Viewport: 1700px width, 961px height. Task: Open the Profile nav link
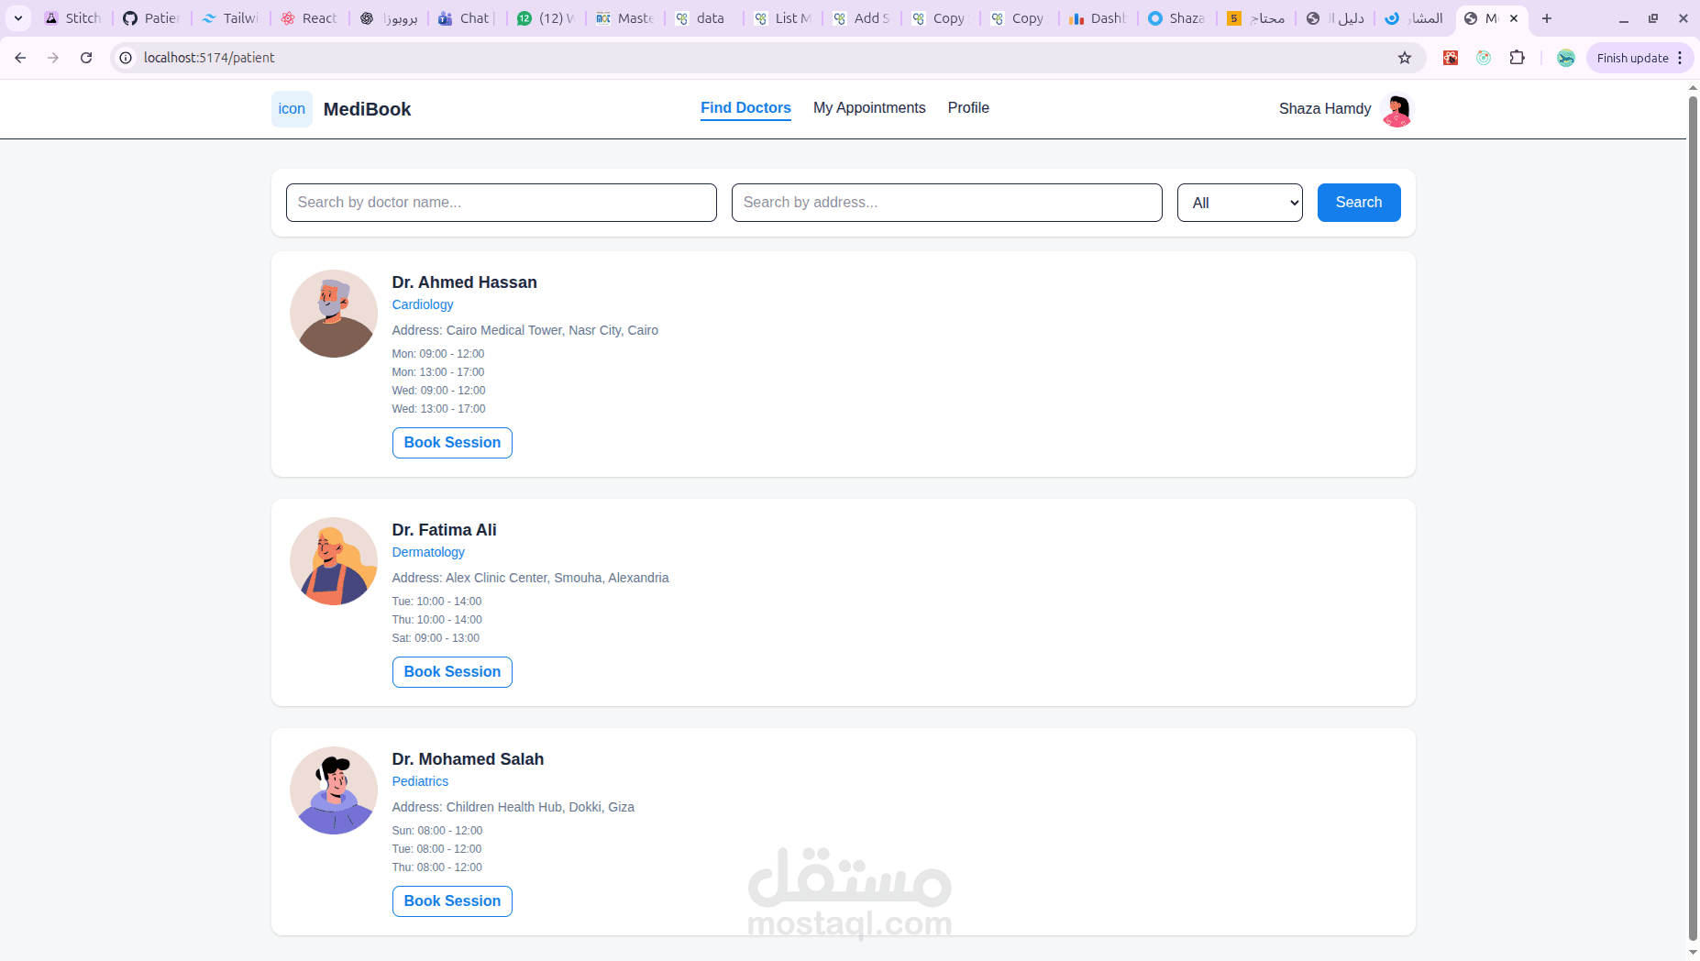pyautogui.click(x=968, y=108)
